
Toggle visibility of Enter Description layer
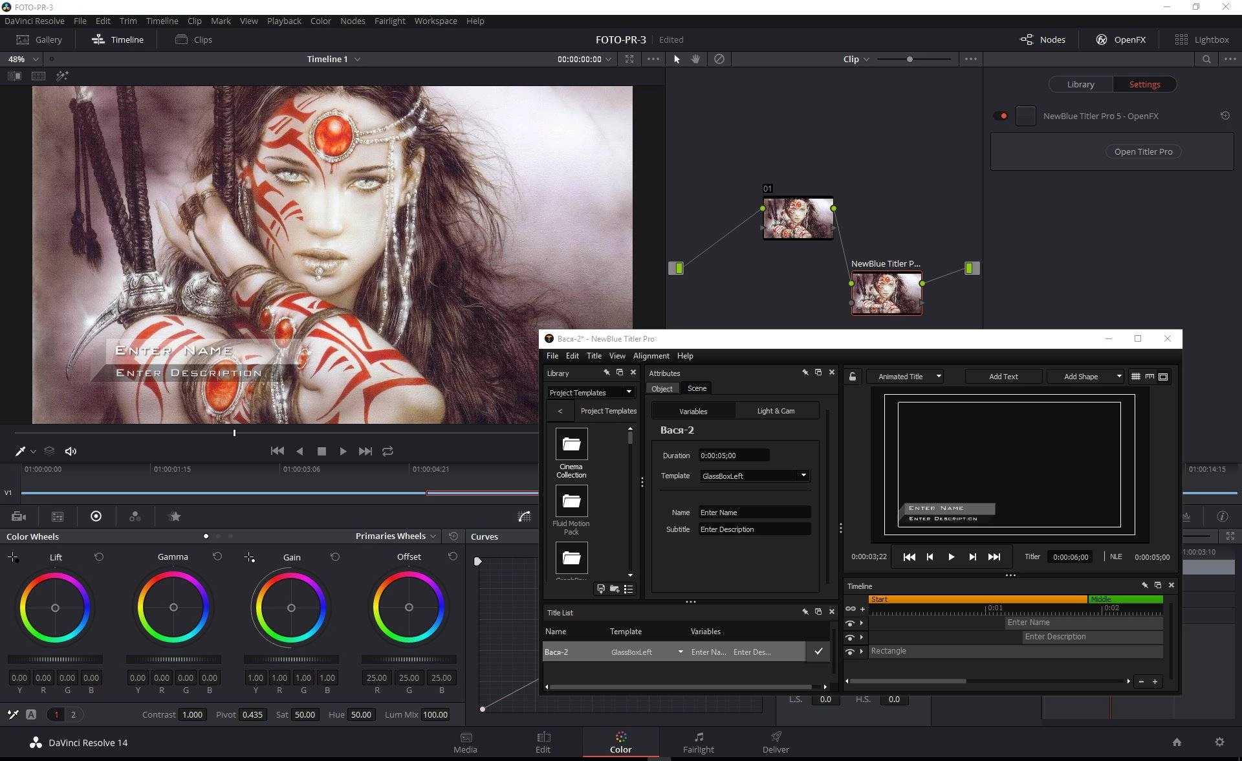point(850,637)
